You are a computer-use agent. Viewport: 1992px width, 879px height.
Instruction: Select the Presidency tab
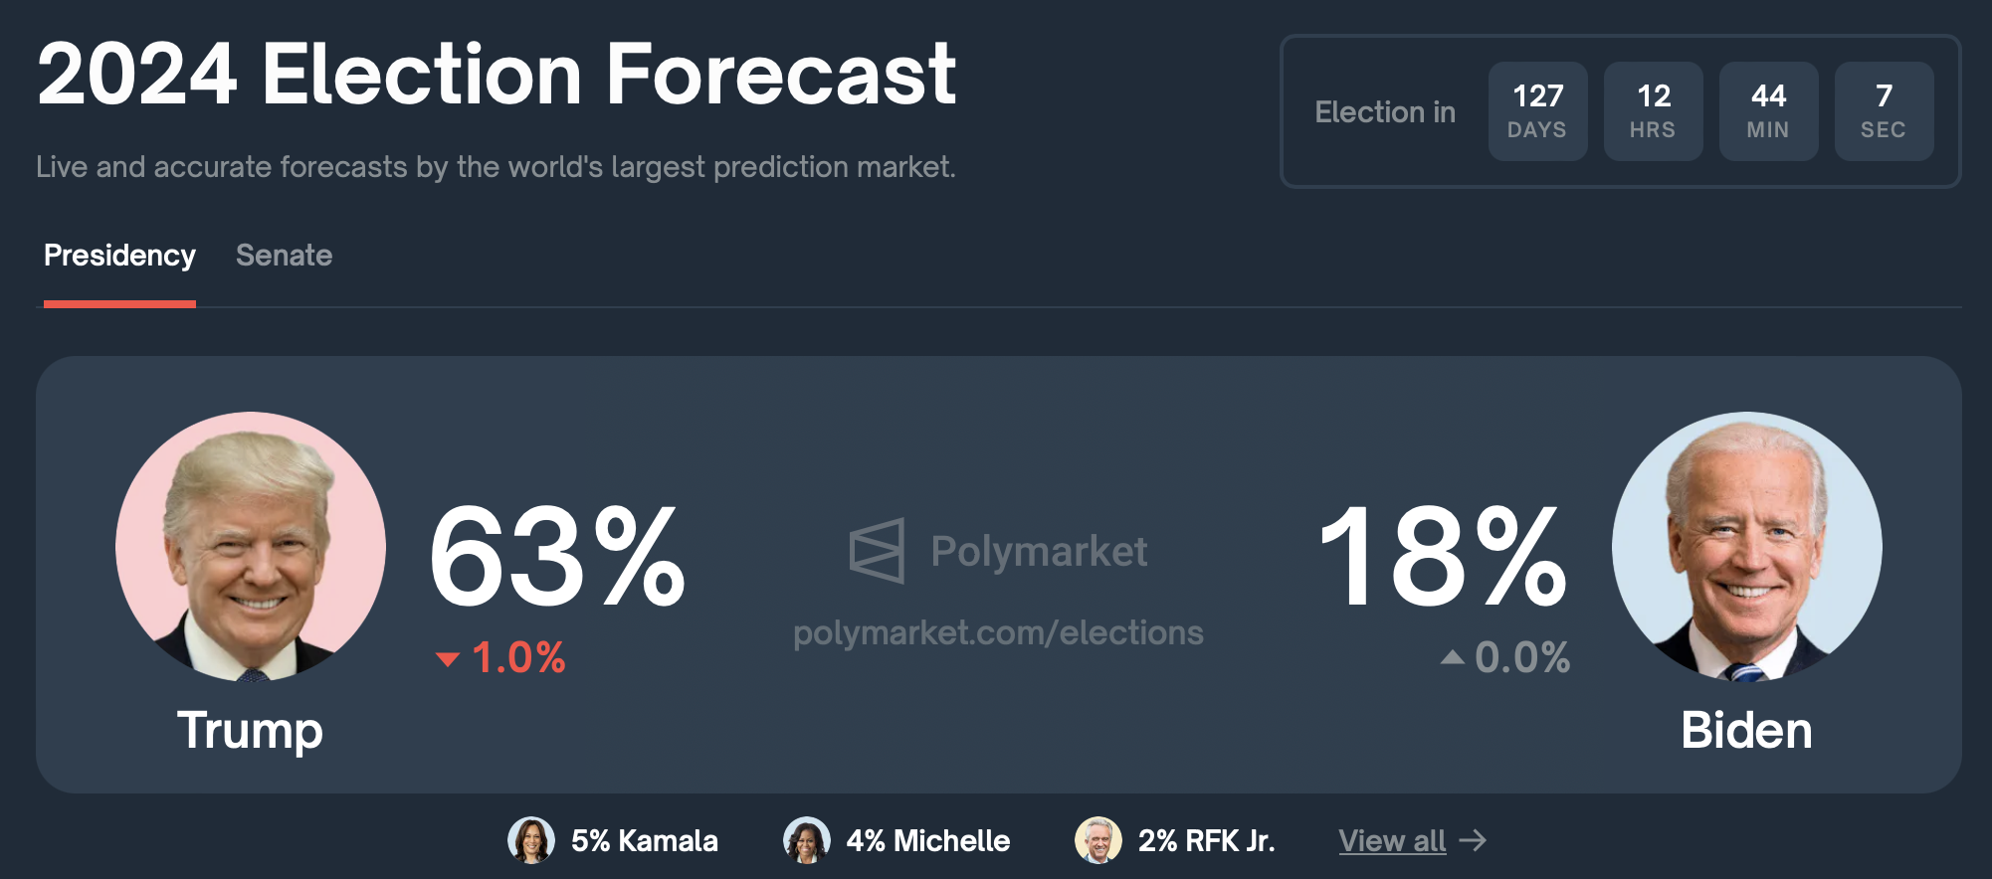119,256
